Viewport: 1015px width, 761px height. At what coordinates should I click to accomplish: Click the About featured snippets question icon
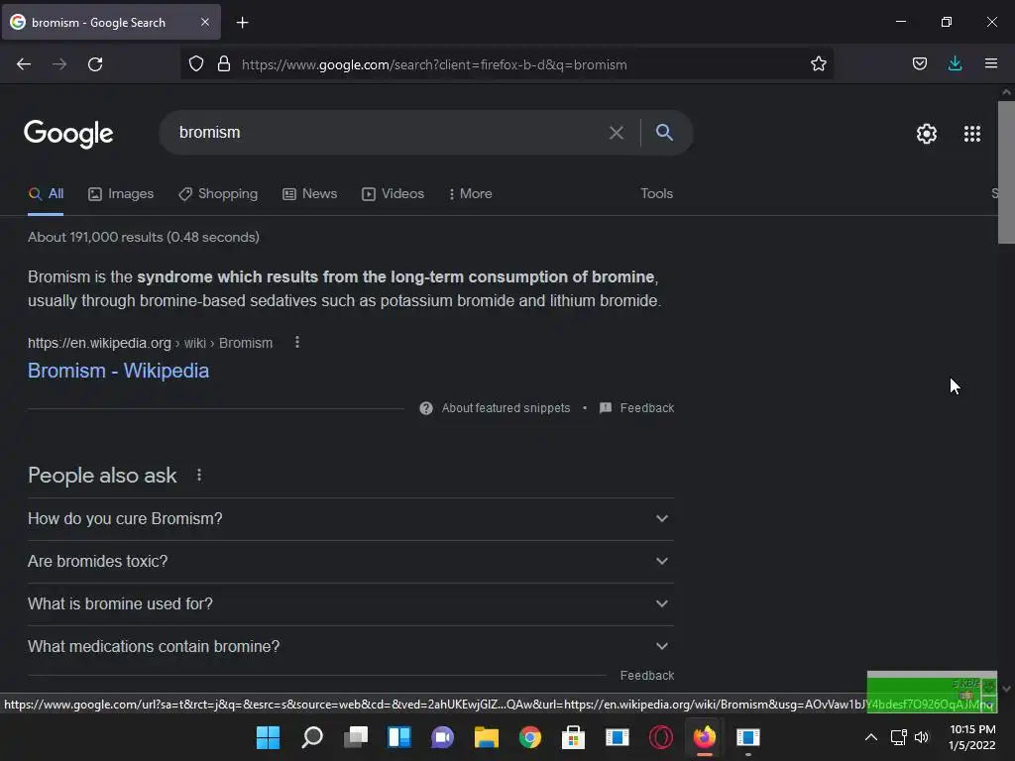pyautogui.click(x=426, y=408)
